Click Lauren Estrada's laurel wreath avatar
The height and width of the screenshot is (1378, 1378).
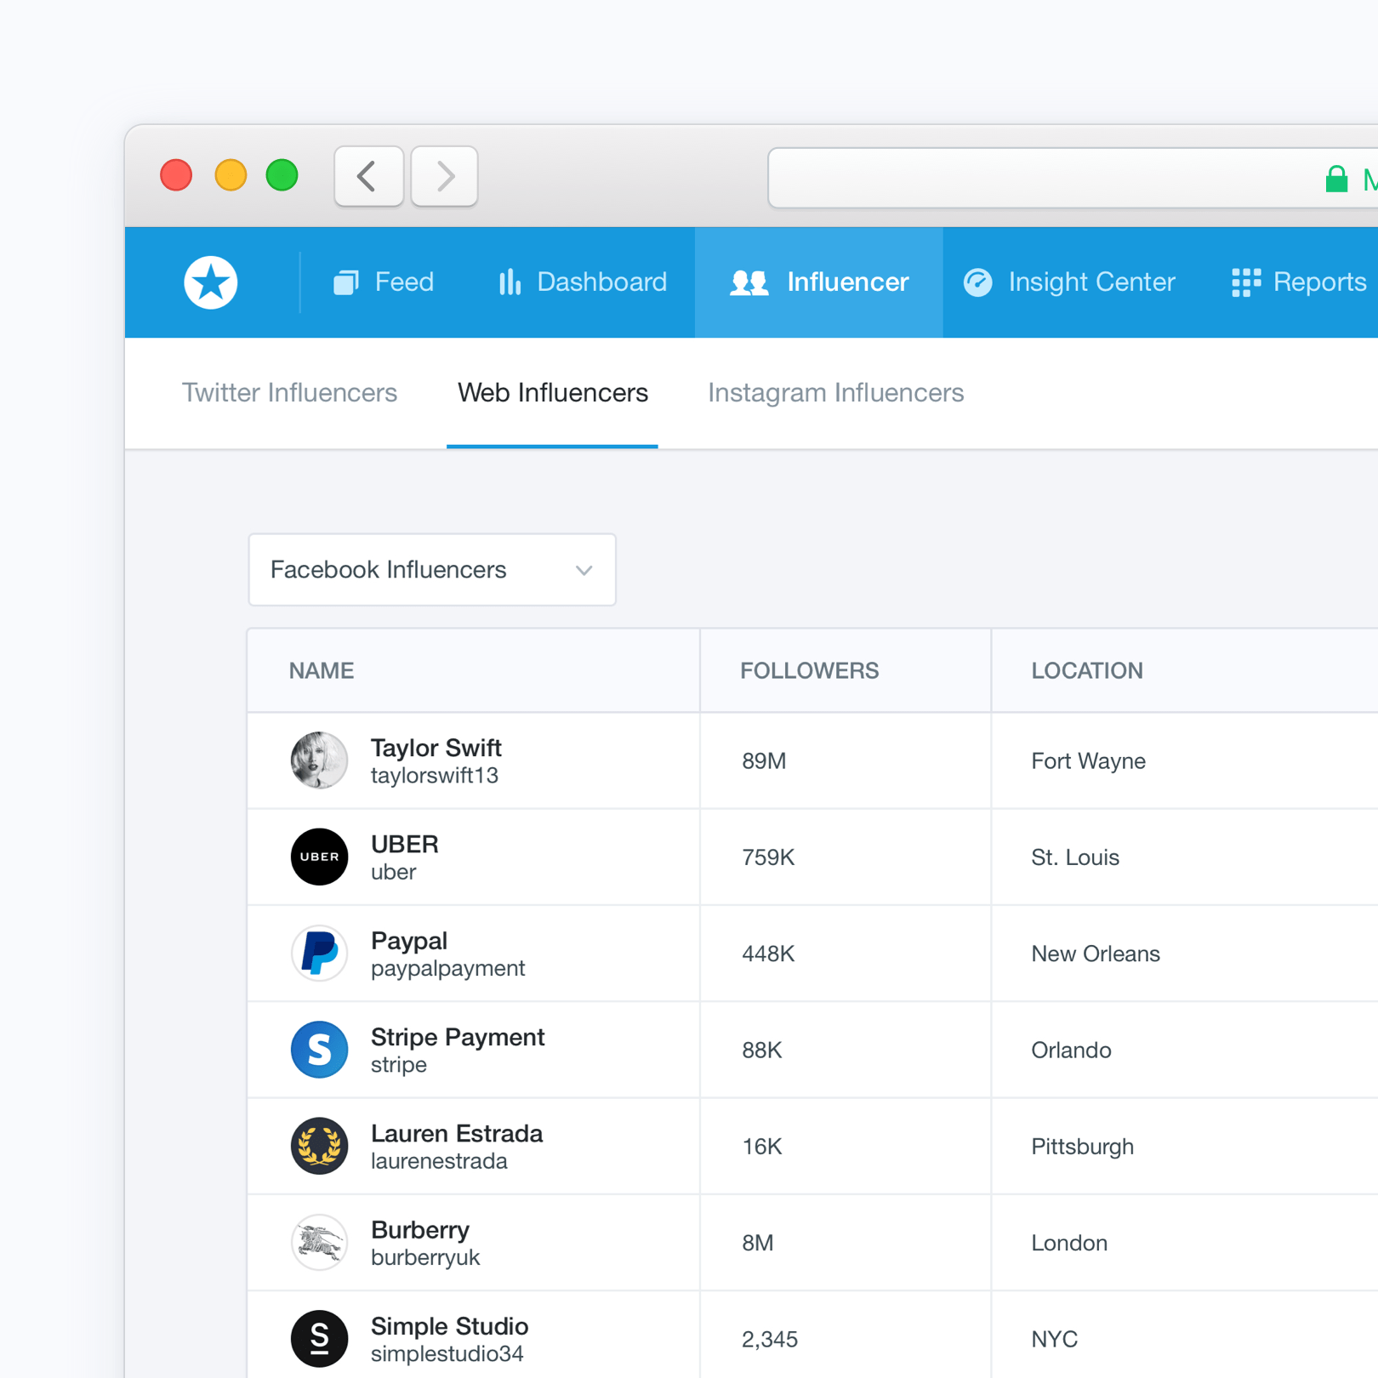pos(319,1146)
